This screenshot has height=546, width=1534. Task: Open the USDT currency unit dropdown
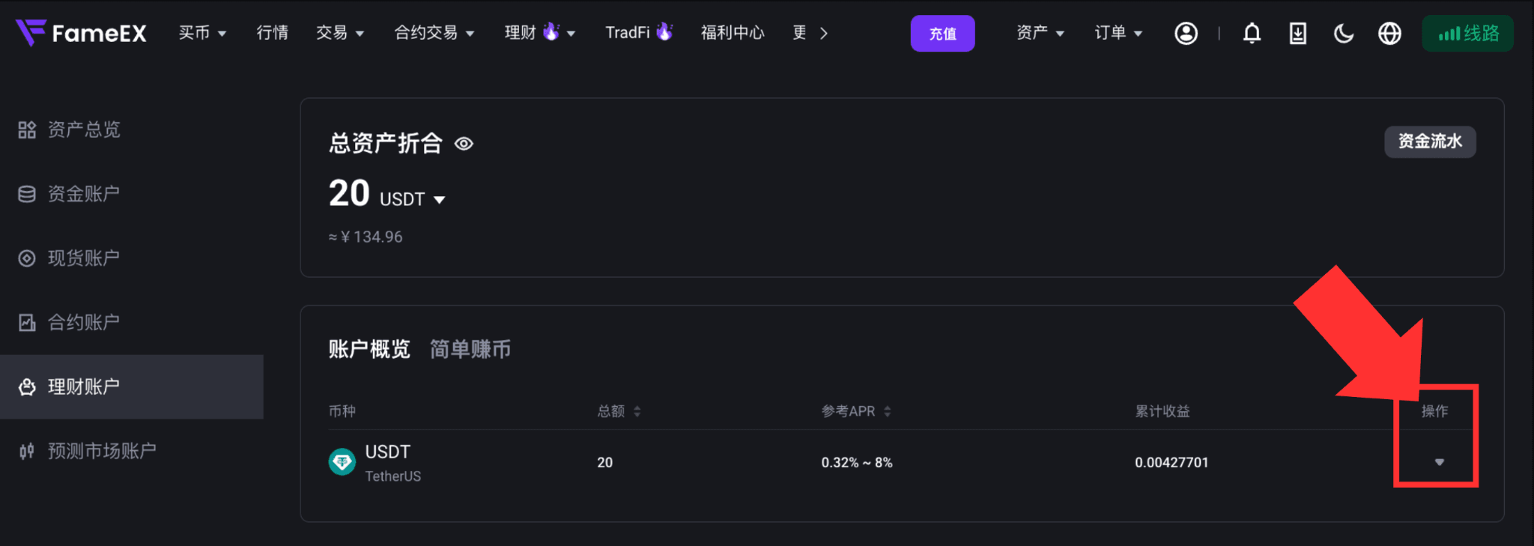coord(413,199)
